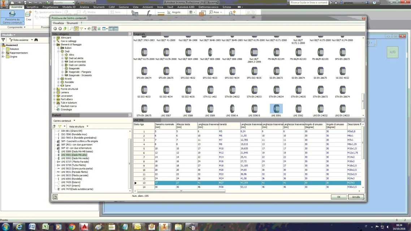Open the question mark help menu
This screenshot has height=231, width=411.
pyautogui.click(x=82, y=23)
